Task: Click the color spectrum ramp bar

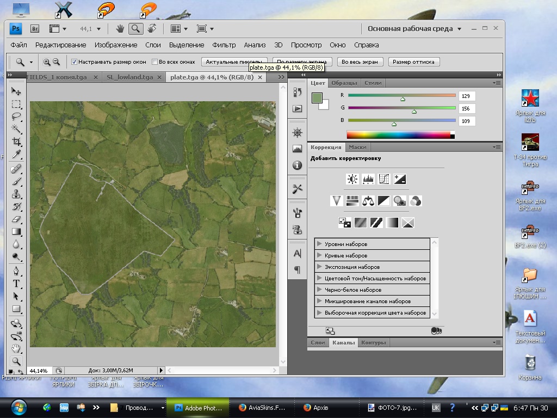Action: tap(398, 134)
